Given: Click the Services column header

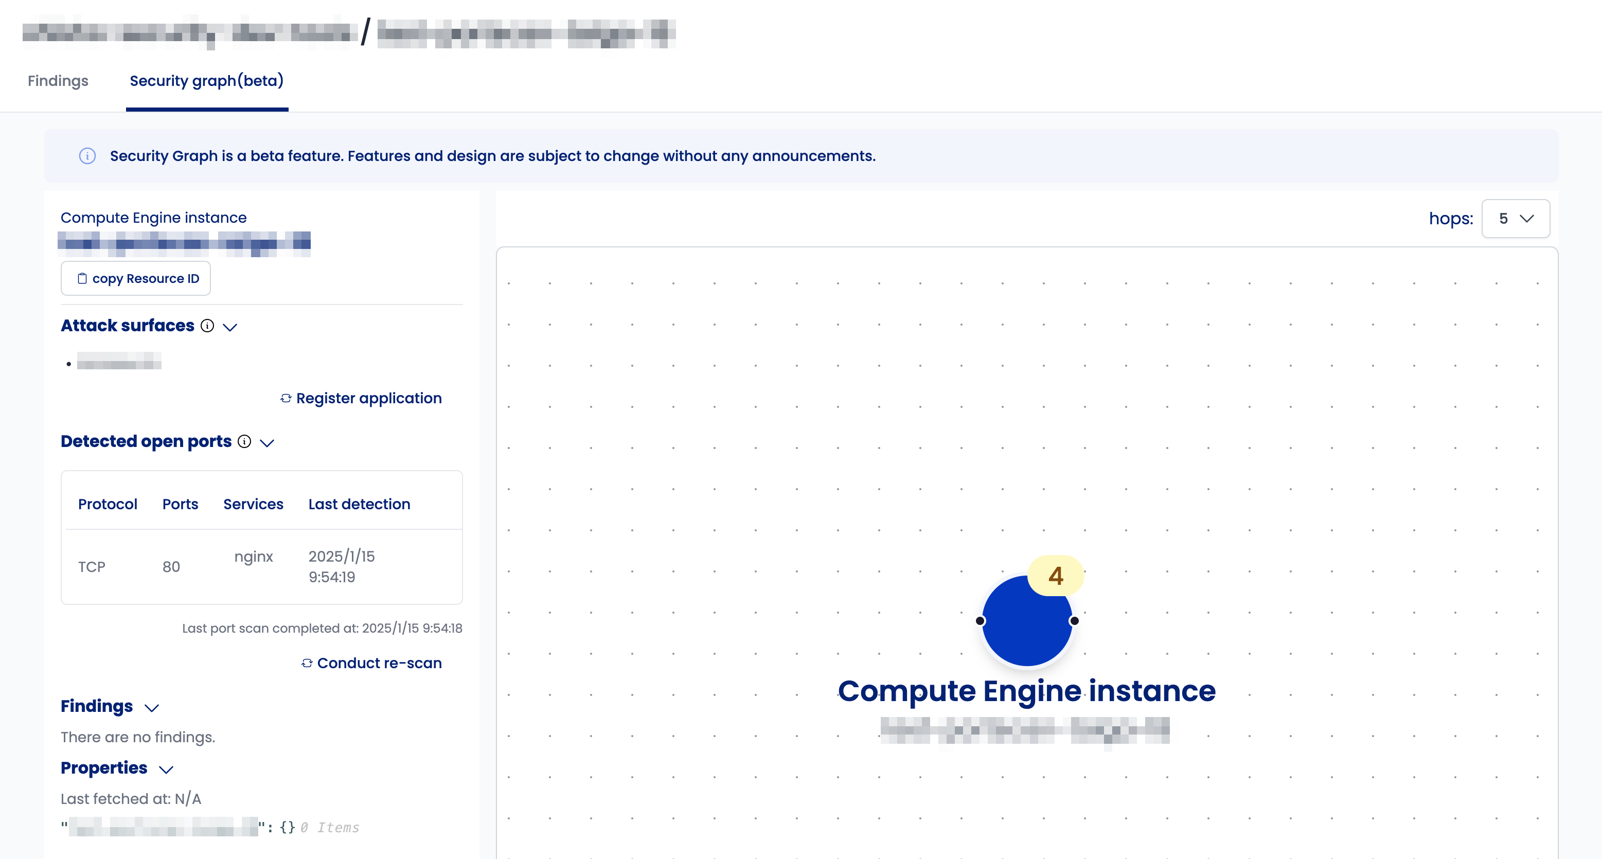Looking at the screenshot, I should [x=253, y=504].
